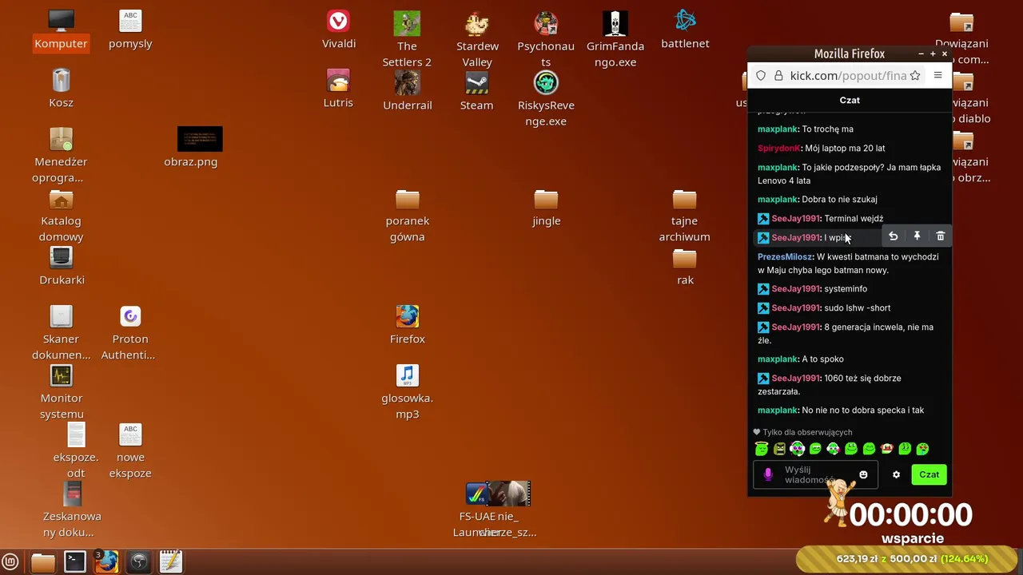Click the site padlock security icon

(x=778, y=76)
